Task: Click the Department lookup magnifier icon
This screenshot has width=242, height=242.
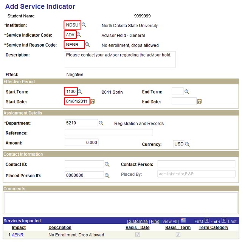Action: point(101,123)
